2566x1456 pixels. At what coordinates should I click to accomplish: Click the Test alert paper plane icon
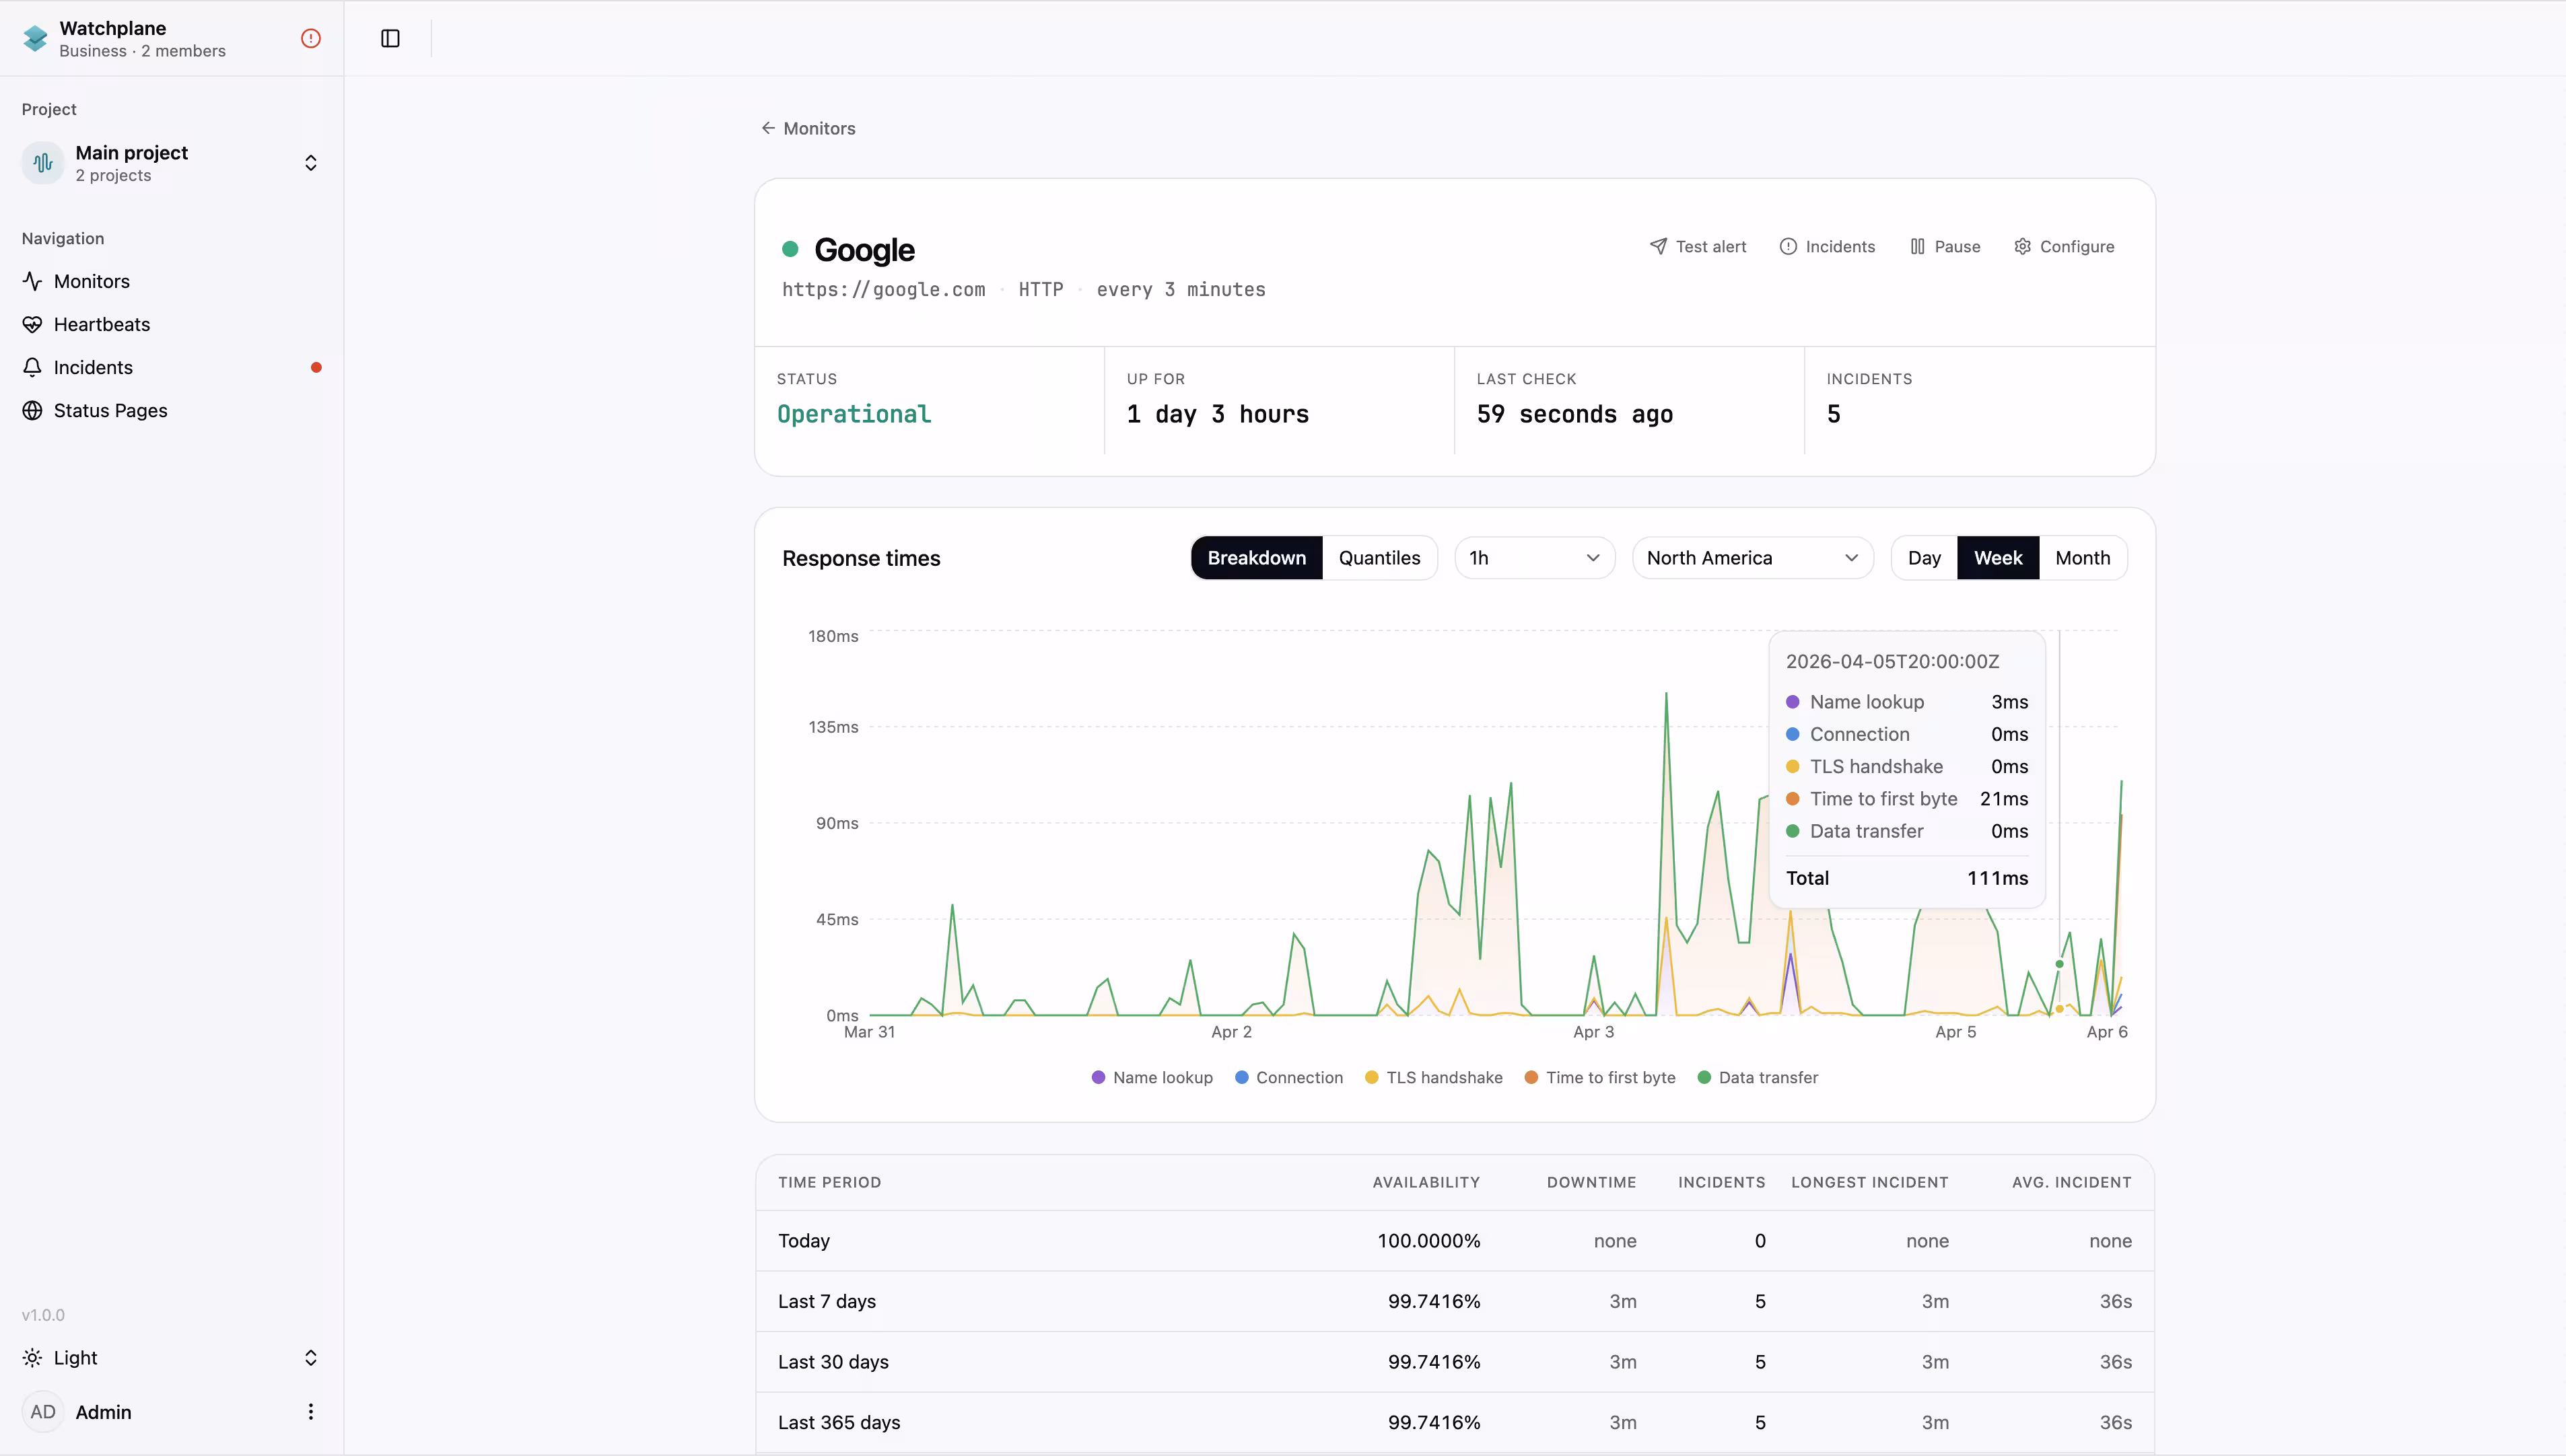[x=1659, y=246]
